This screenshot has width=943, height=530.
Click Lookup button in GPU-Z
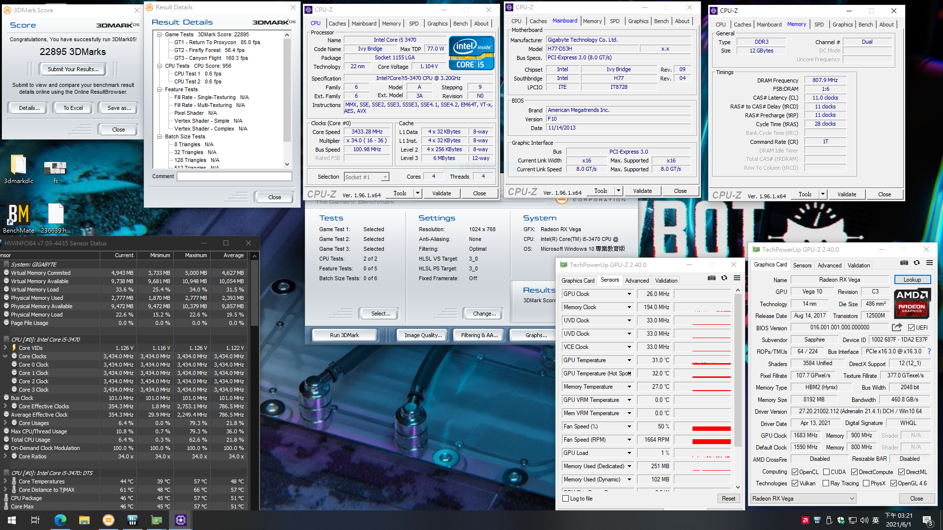pos(912,280)
